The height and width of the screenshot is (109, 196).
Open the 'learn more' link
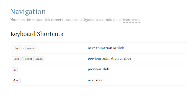(x=132, y=20)
